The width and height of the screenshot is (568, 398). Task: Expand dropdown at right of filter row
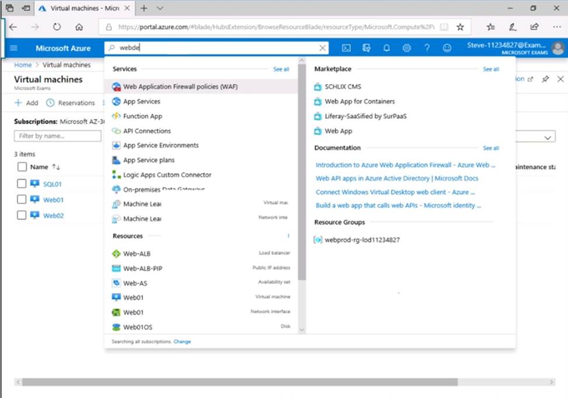(x=548, y=137)
